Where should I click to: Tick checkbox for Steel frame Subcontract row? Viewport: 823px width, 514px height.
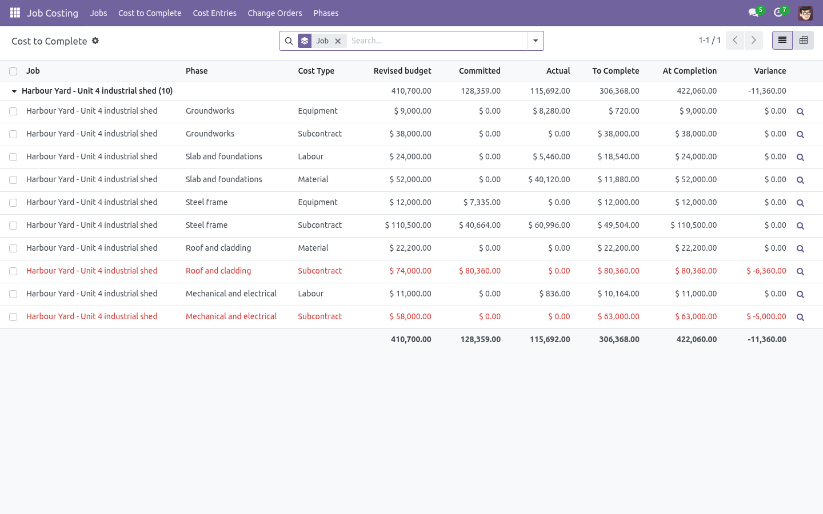pos(13,226)
